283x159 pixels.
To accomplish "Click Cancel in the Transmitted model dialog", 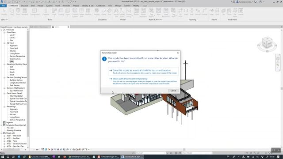I will click(173, 91).
